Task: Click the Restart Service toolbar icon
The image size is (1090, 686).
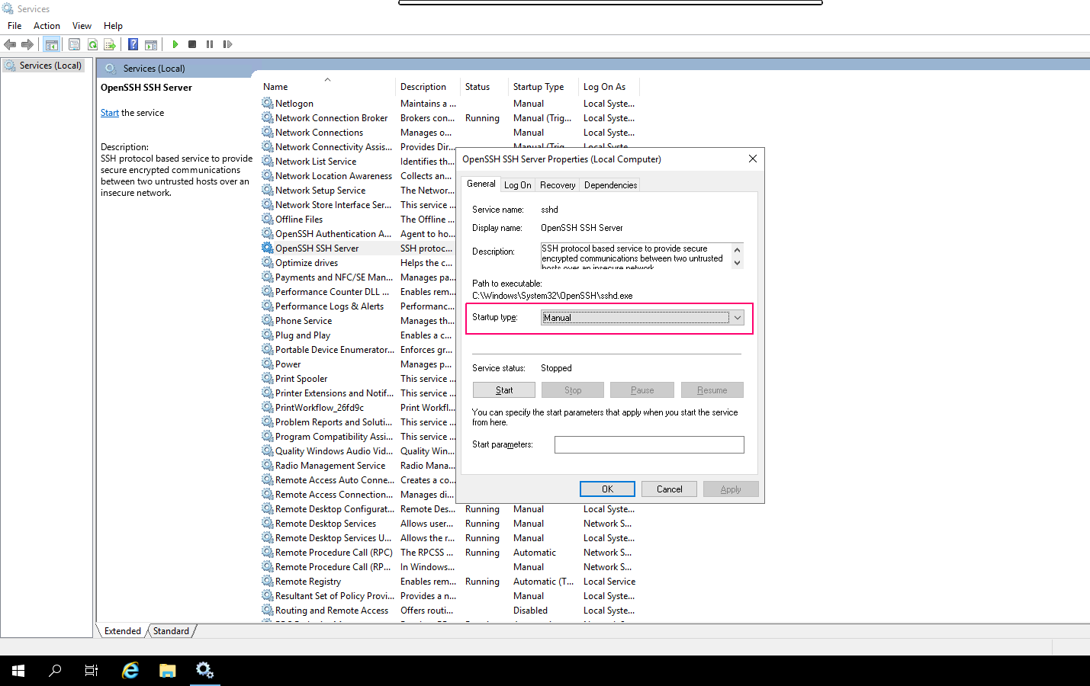Action: (227, 44)
